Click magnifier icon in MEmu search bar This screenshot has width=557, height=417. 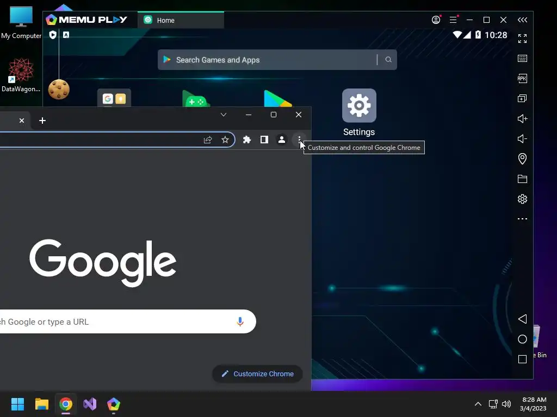point(388,60)
